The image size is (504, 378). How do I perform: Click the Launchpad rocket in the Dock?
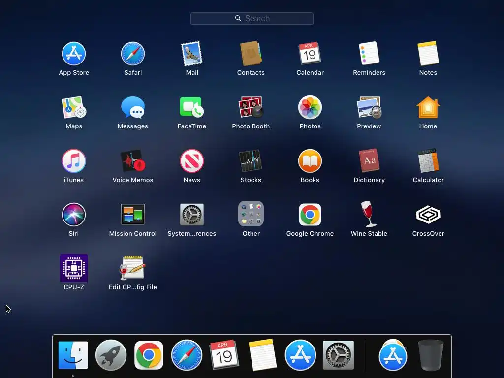tap(111, 355)
